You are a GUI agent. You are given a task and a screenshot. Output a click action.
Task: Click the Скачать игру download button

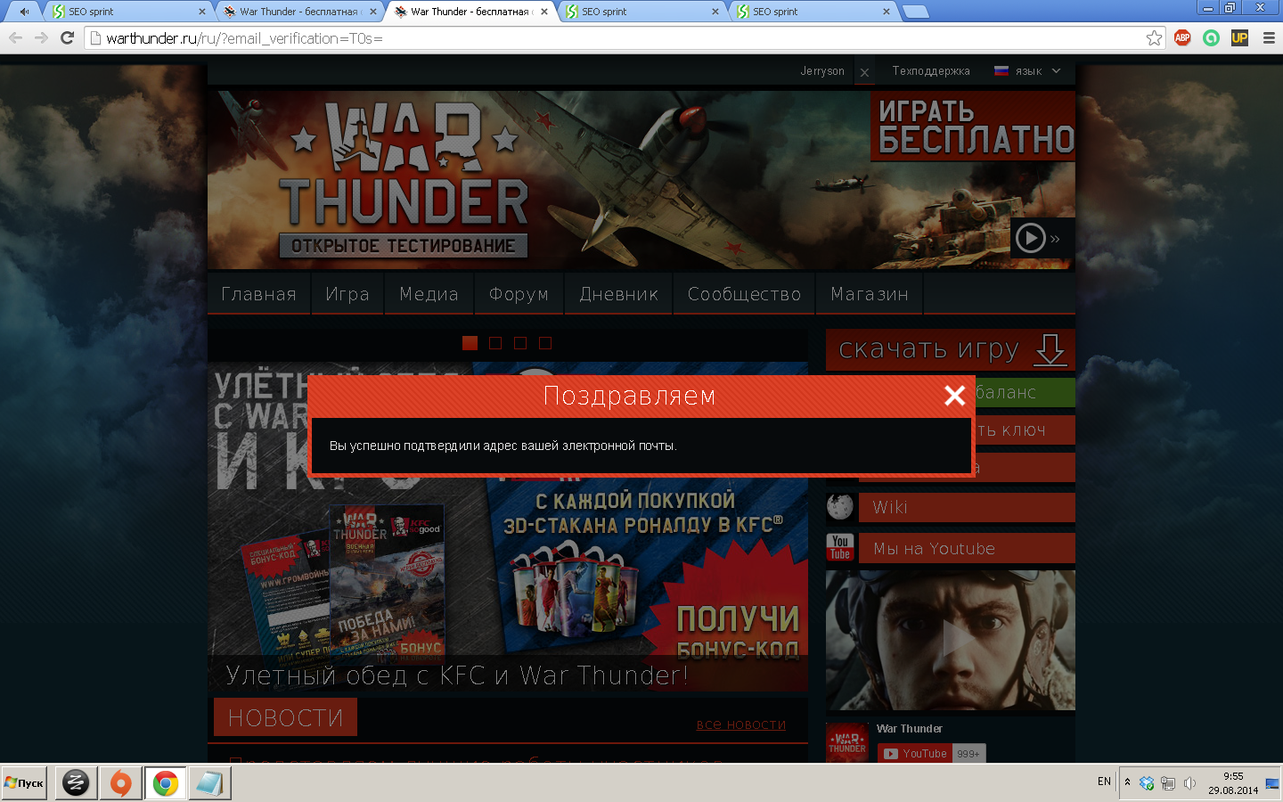(951, 350)
